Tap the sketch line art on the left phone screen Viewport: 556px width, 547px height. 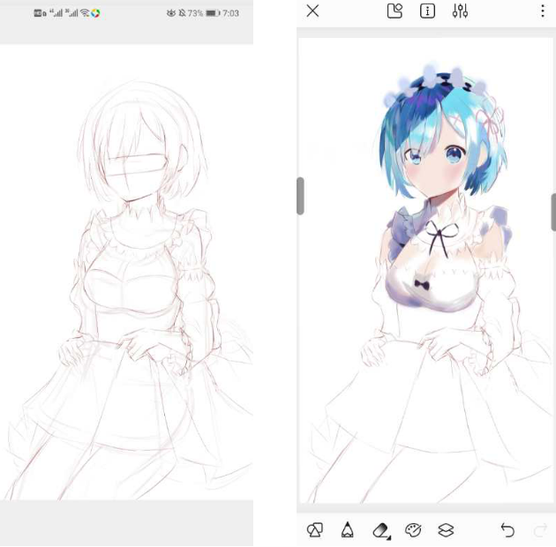126,288
